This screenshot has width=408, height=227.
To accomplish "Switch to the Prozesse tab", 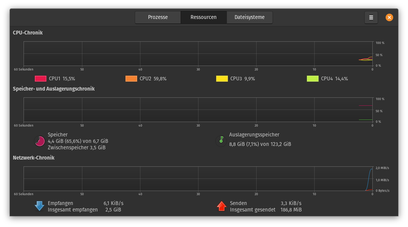I will pyautogui.click(x=158, y=17).
